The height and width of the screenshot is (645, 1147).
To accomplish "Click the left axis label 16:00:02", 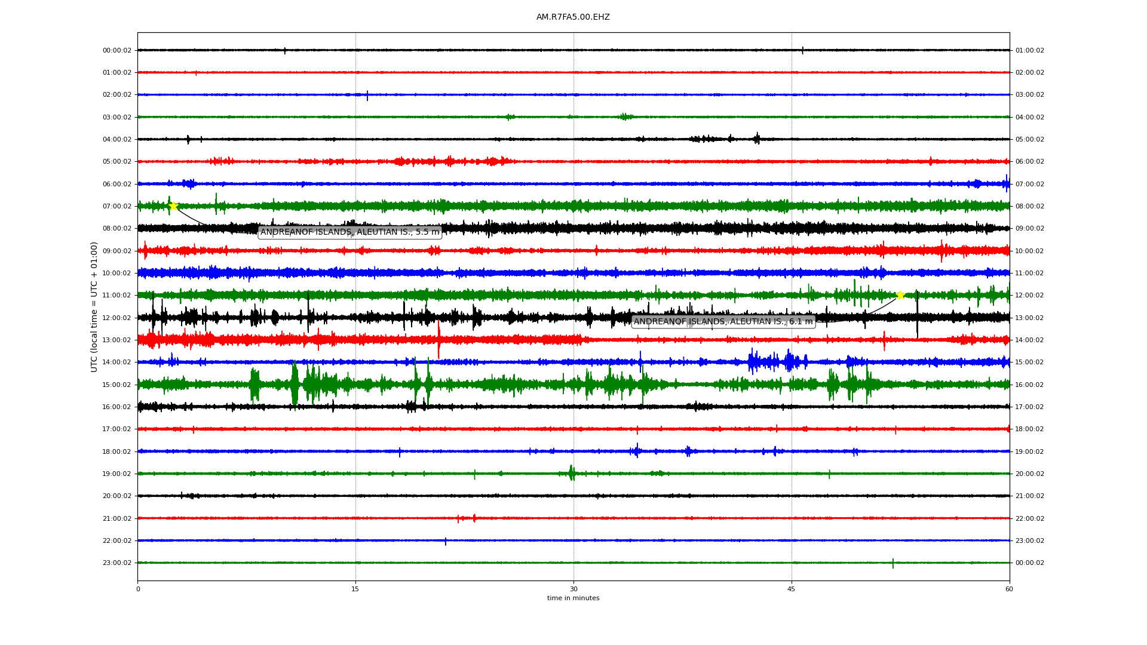I will (117, 407).
